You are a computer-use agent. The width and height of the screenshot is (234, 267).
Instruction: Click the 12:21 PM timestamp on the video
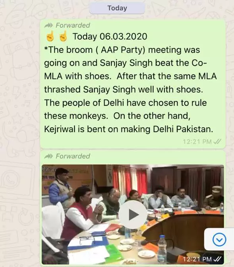click(197, 259)
